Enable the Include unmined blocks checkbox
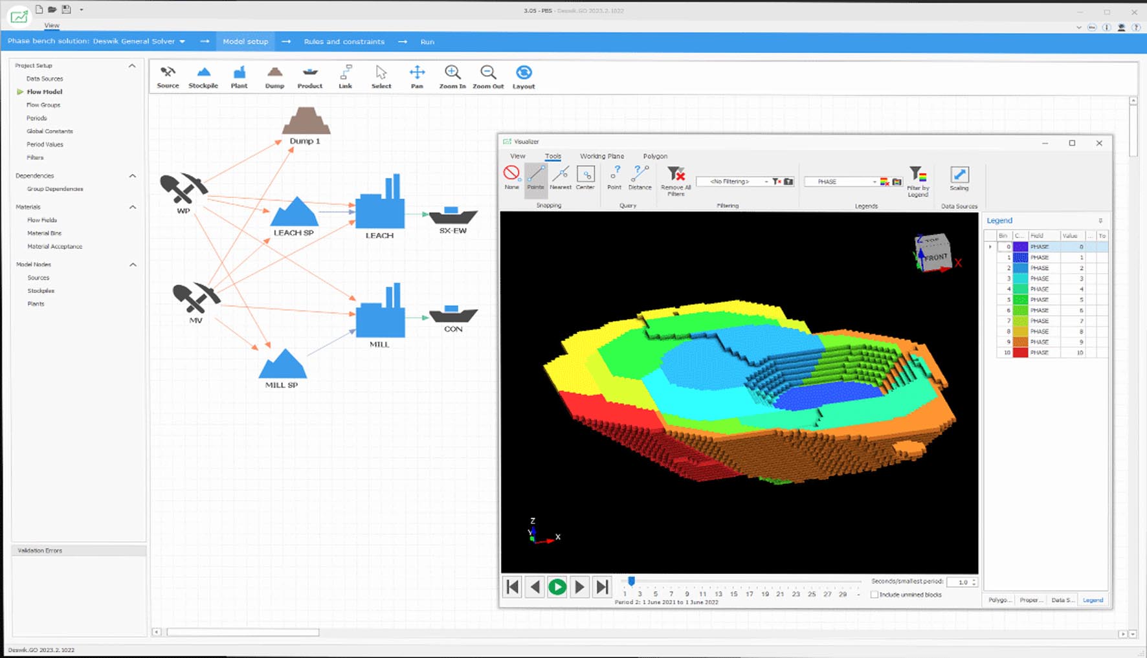The image size is (1147, 658). (874, 595)
